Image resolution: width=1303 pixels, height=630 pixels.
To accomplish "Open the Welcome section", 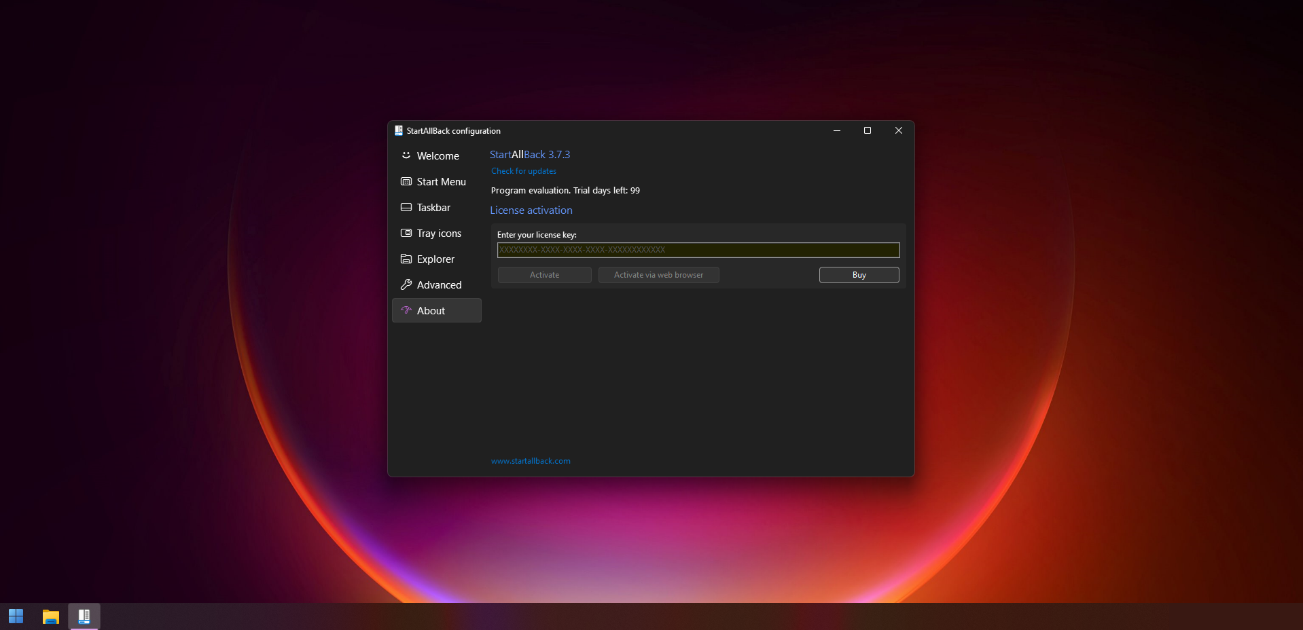I will pos(437,156).
